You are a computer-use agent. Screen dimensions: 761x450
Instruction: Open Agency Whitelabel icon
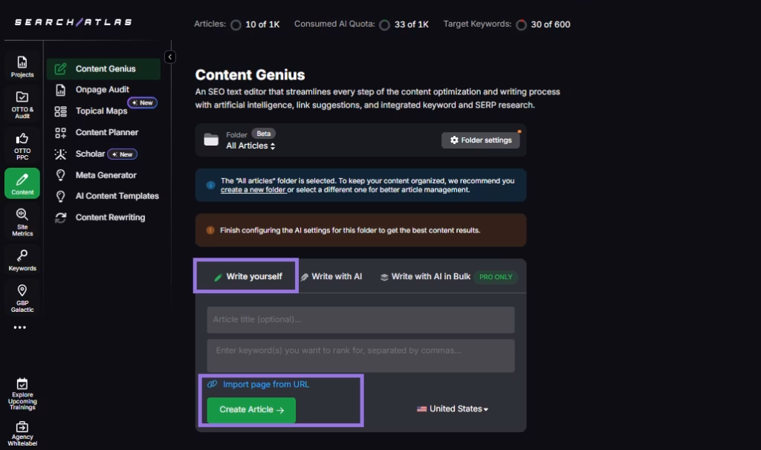[x=22, y=433]
